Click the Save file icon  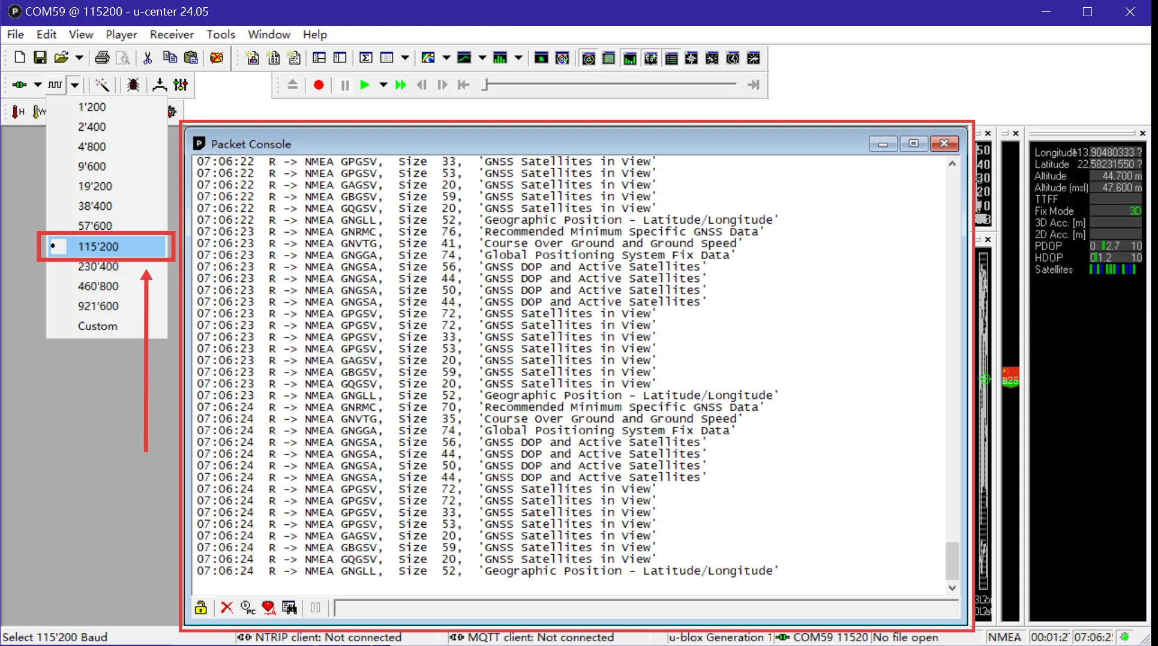(40, 58)
